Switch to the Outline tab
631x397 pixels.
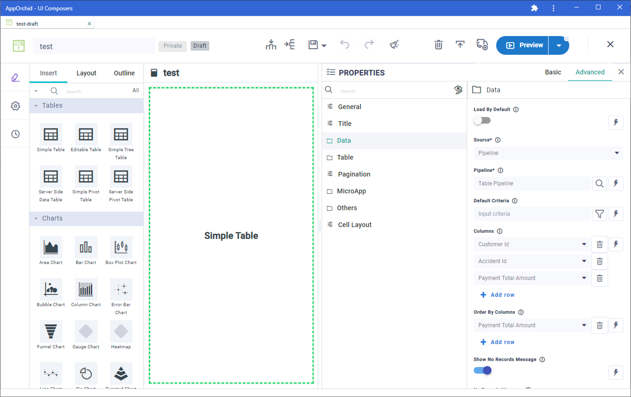coord(124,73)
